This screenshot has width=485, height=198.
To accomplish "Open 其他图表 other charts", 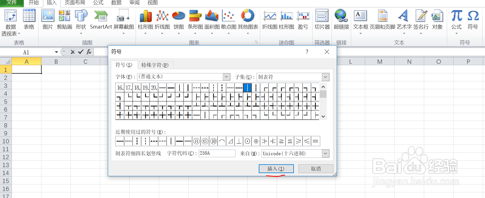I will (248, 22).
